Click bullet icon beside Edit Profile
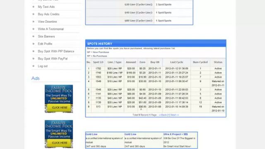This screenshot has height=149, width=265. (x=33, y=44)
